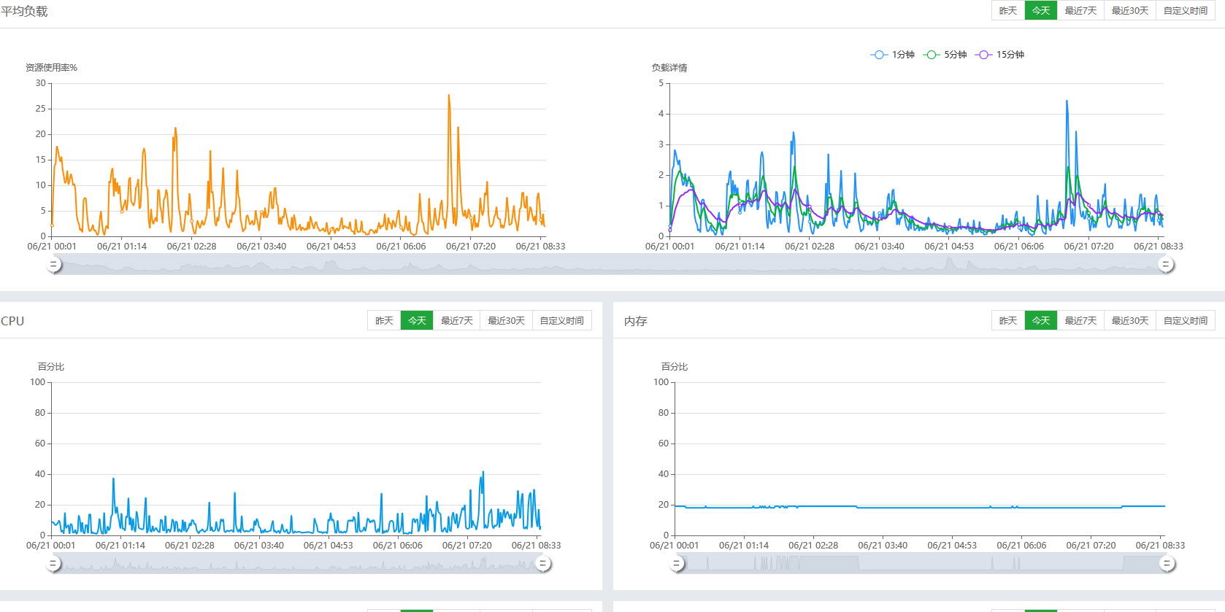Click right zoom handle under 内存 chart

(x=1167, y=564)
